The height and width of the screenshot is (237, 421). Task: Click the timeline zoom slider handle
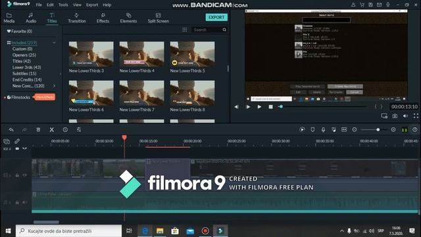(x=378, y=130)
